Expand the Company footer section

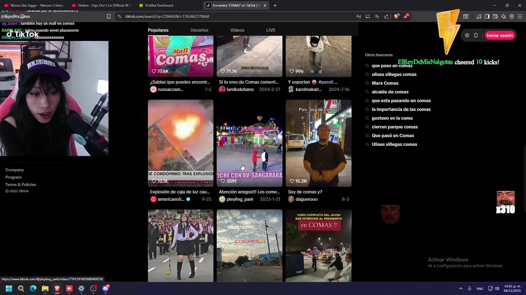pos(14,170)
